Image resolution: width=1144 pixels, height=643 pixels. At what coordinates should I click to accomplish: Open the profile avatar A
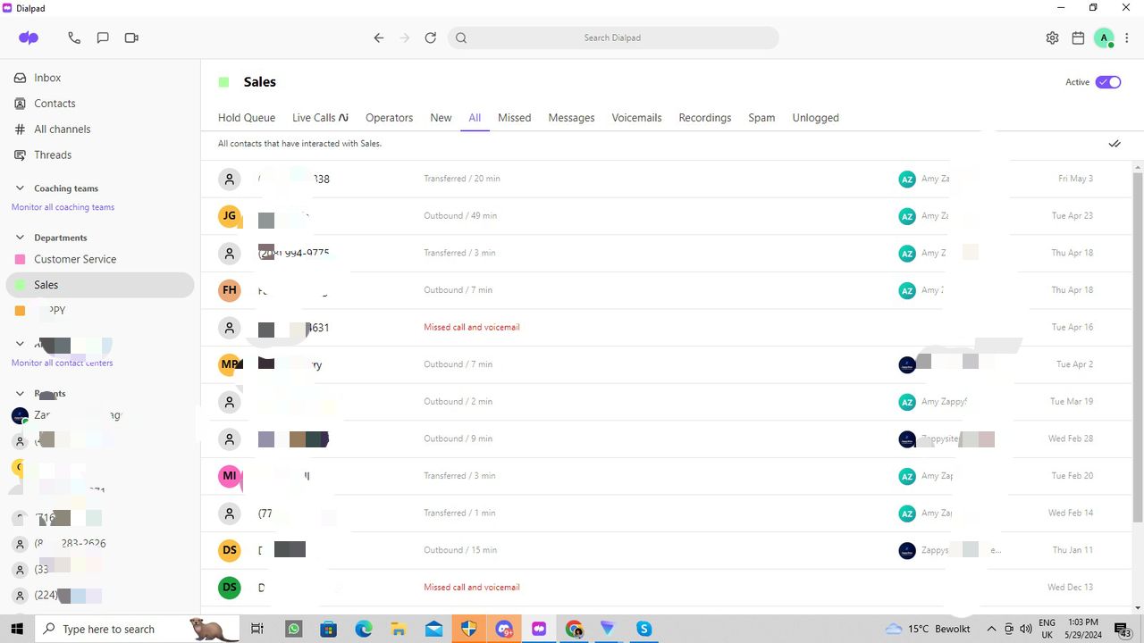click(x=1105, y=38)
